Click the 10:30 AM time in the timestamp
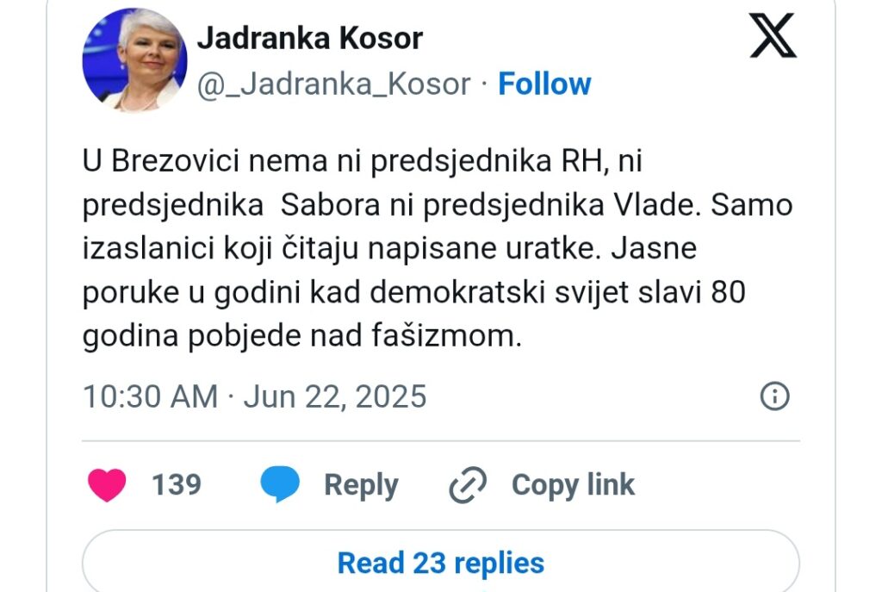This screenshot has height=592, width=882. pyautogui.click(x=150, y=396)
